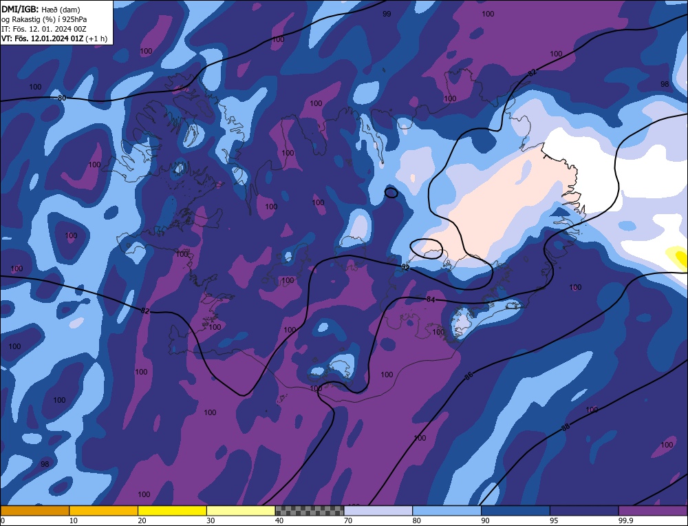
Task: Click the gray checkered 40–70 legend swatch
Action: (x=310, y=511)
